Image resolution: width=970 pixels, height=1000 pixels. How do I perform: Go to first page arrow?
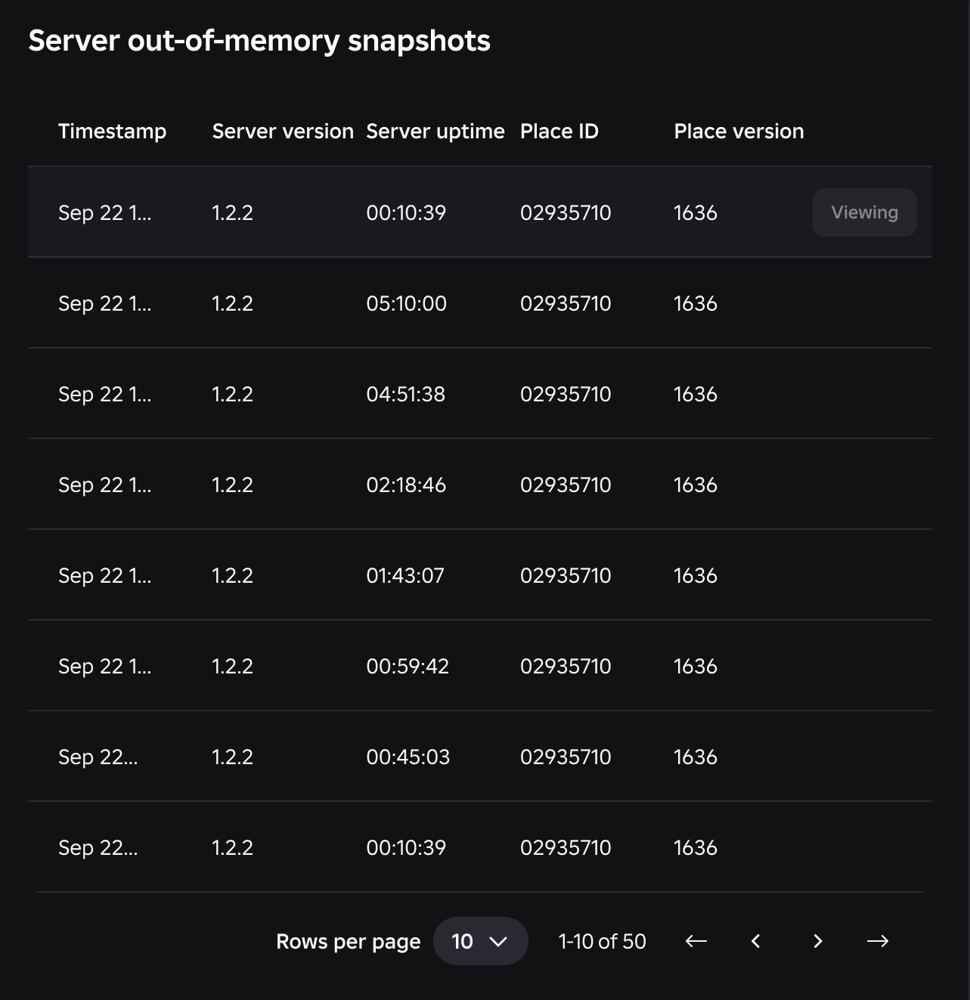(696, 941)
